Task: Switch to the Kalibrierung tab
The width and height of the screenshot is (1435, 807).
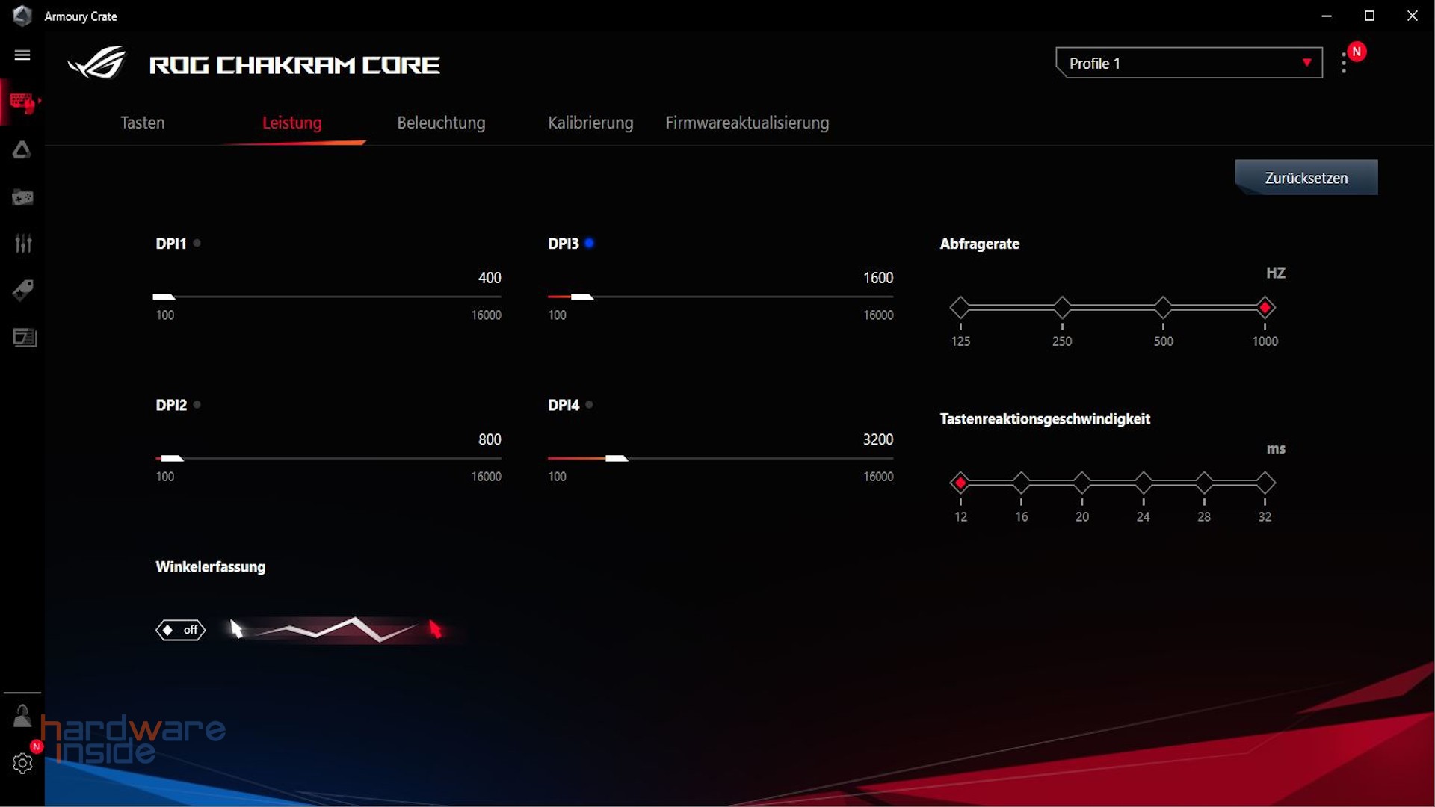Action: pos(590,123)
